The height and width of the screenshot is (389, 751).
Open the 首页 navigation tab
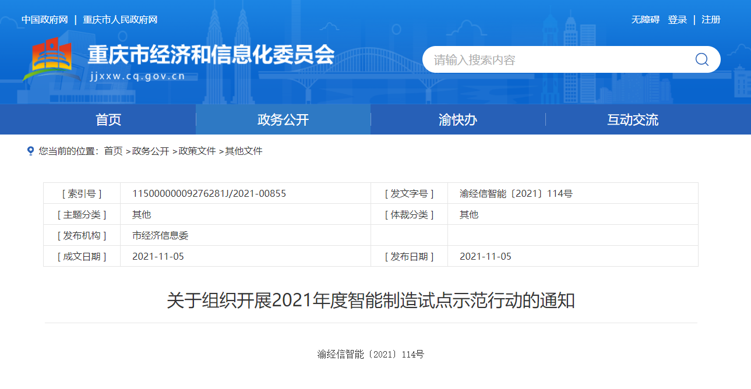pyautogui.click(x=108, y=120)
